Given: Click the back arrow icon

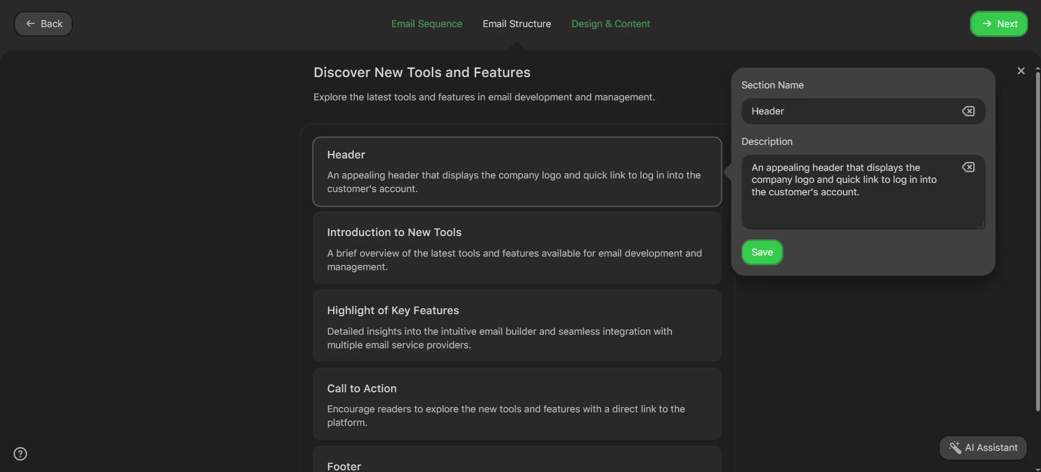Looking at the screenshot, I should tap(30, 24).
